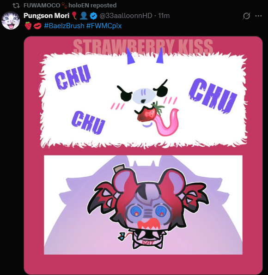Open the @33aalloonnHD handle link
Screen dimensions: 268x275
(126, 16)
